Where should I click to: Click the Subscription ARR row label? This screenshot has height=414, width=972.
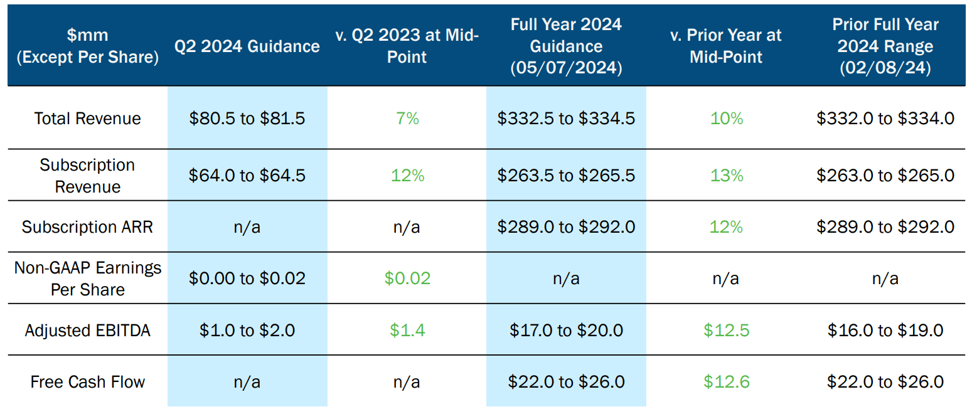pos(87,226)
